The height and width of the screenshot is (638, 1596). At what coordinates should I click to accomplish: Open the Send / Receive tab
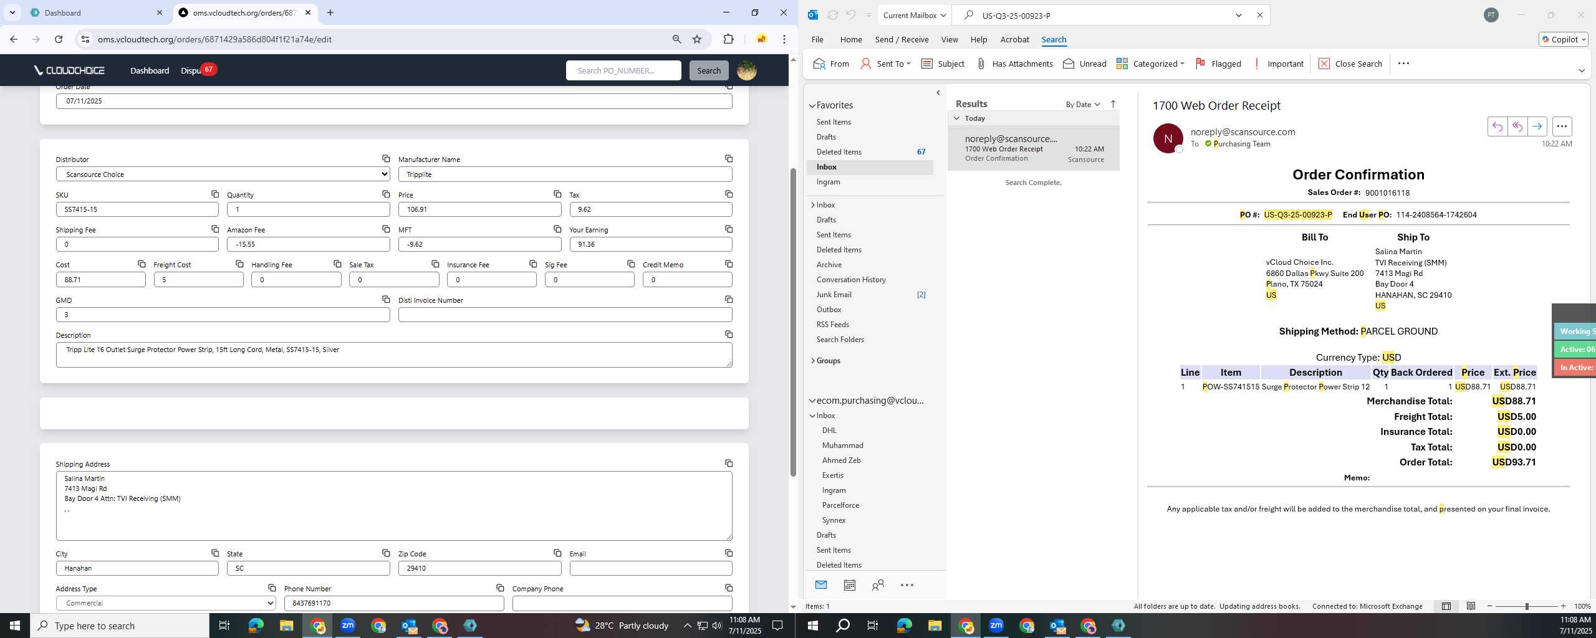coord(901,39)
